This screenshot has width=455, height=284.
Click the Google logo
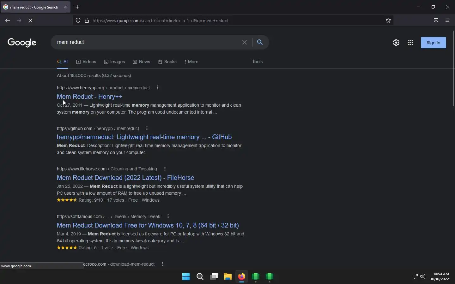click(x=22, y=43)
